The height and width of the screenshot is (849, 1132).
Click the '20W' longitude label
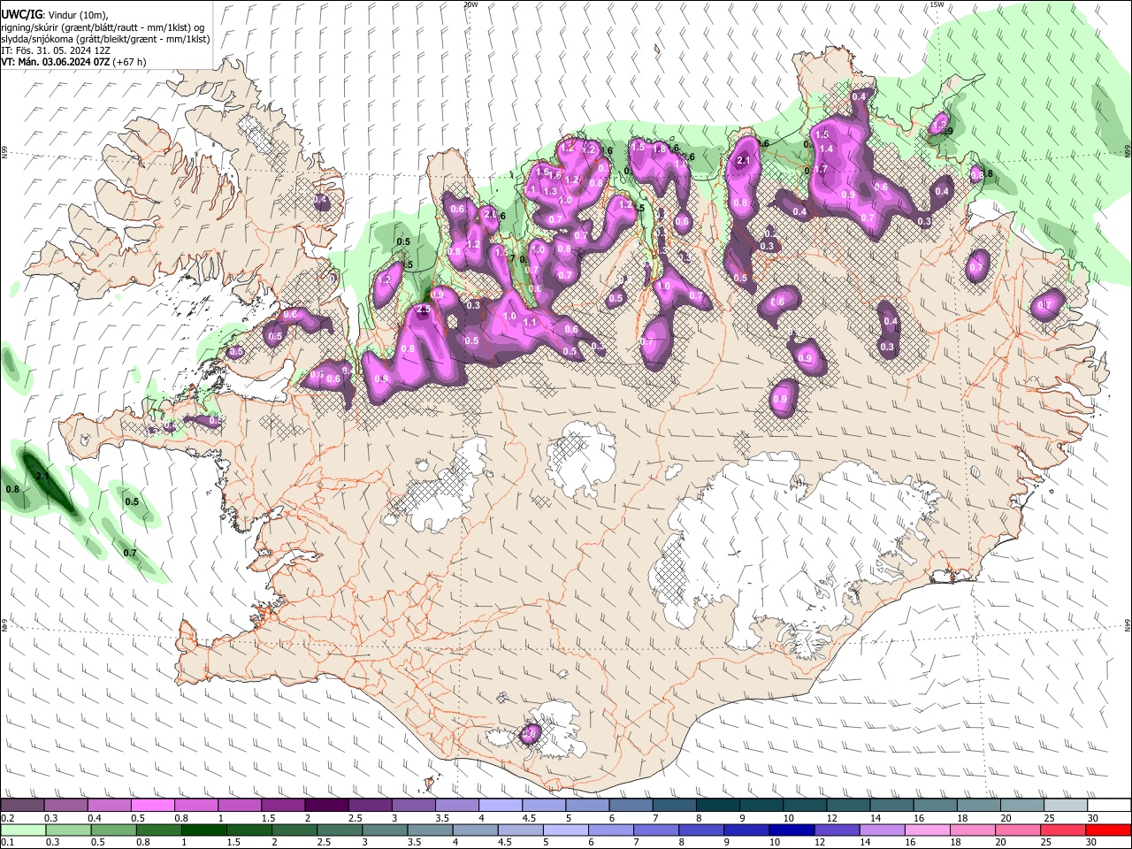[470, 4]
